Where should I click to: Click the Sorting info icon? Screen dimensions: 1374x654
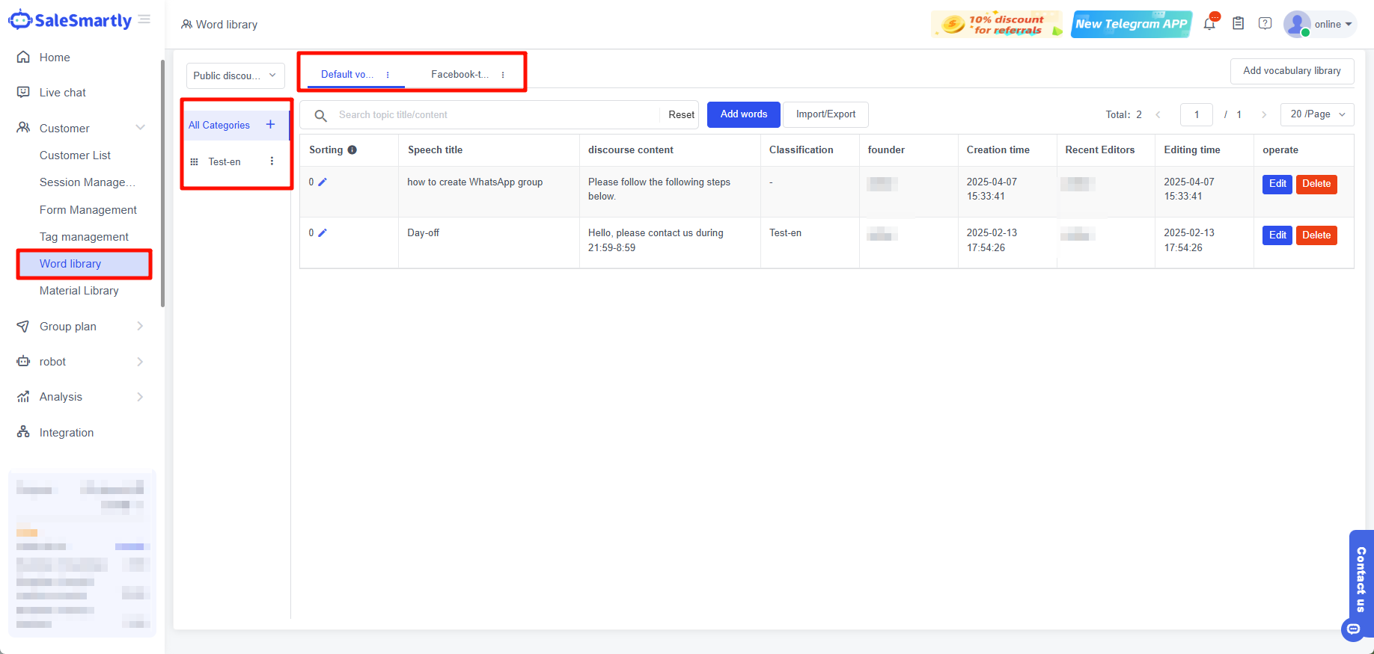pos(352,150)
